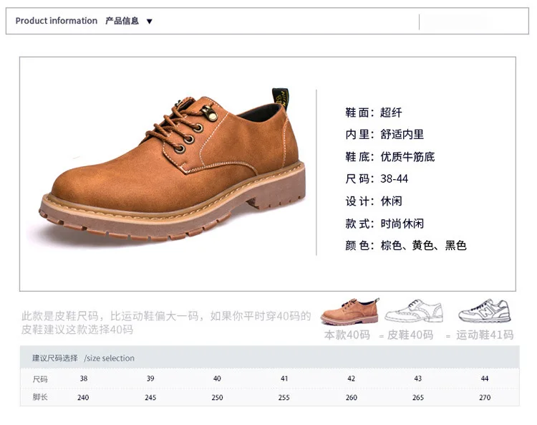
Task: Select the small brown shoe icon above 本款40码
Action: click(x=349, y=311)
